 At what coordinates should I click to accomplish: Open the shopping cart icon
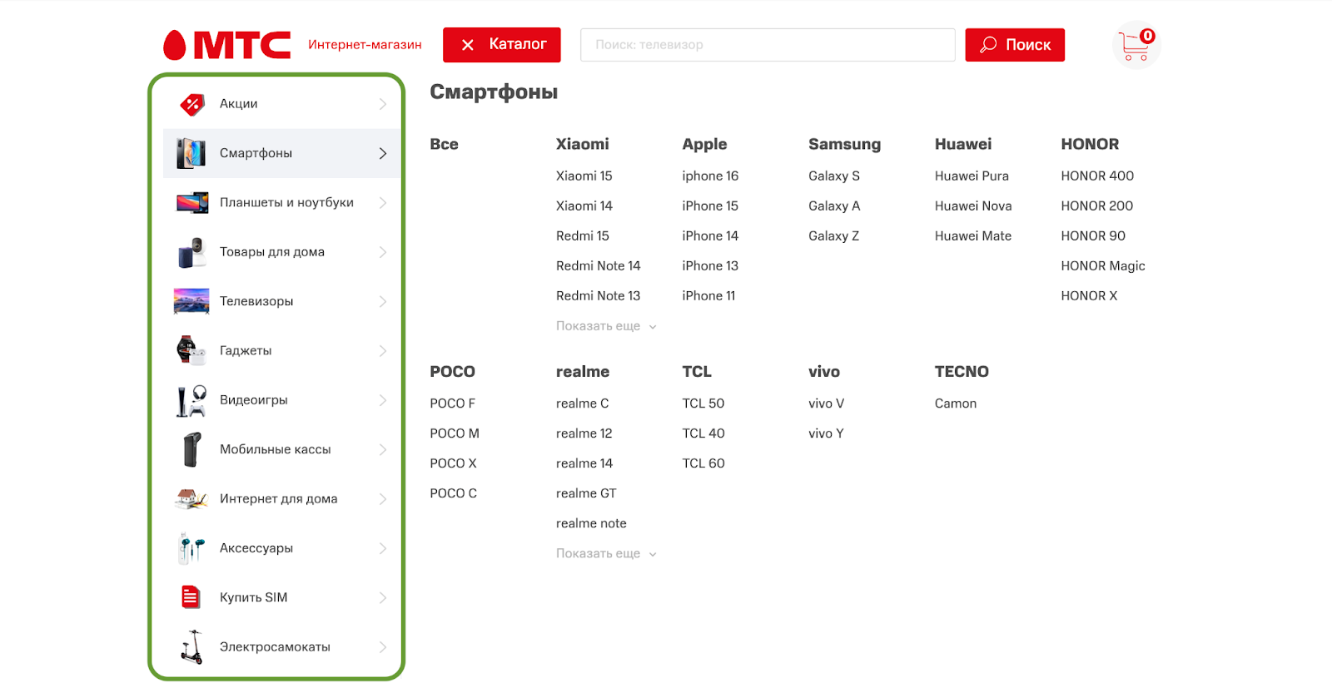point(1136,45)
